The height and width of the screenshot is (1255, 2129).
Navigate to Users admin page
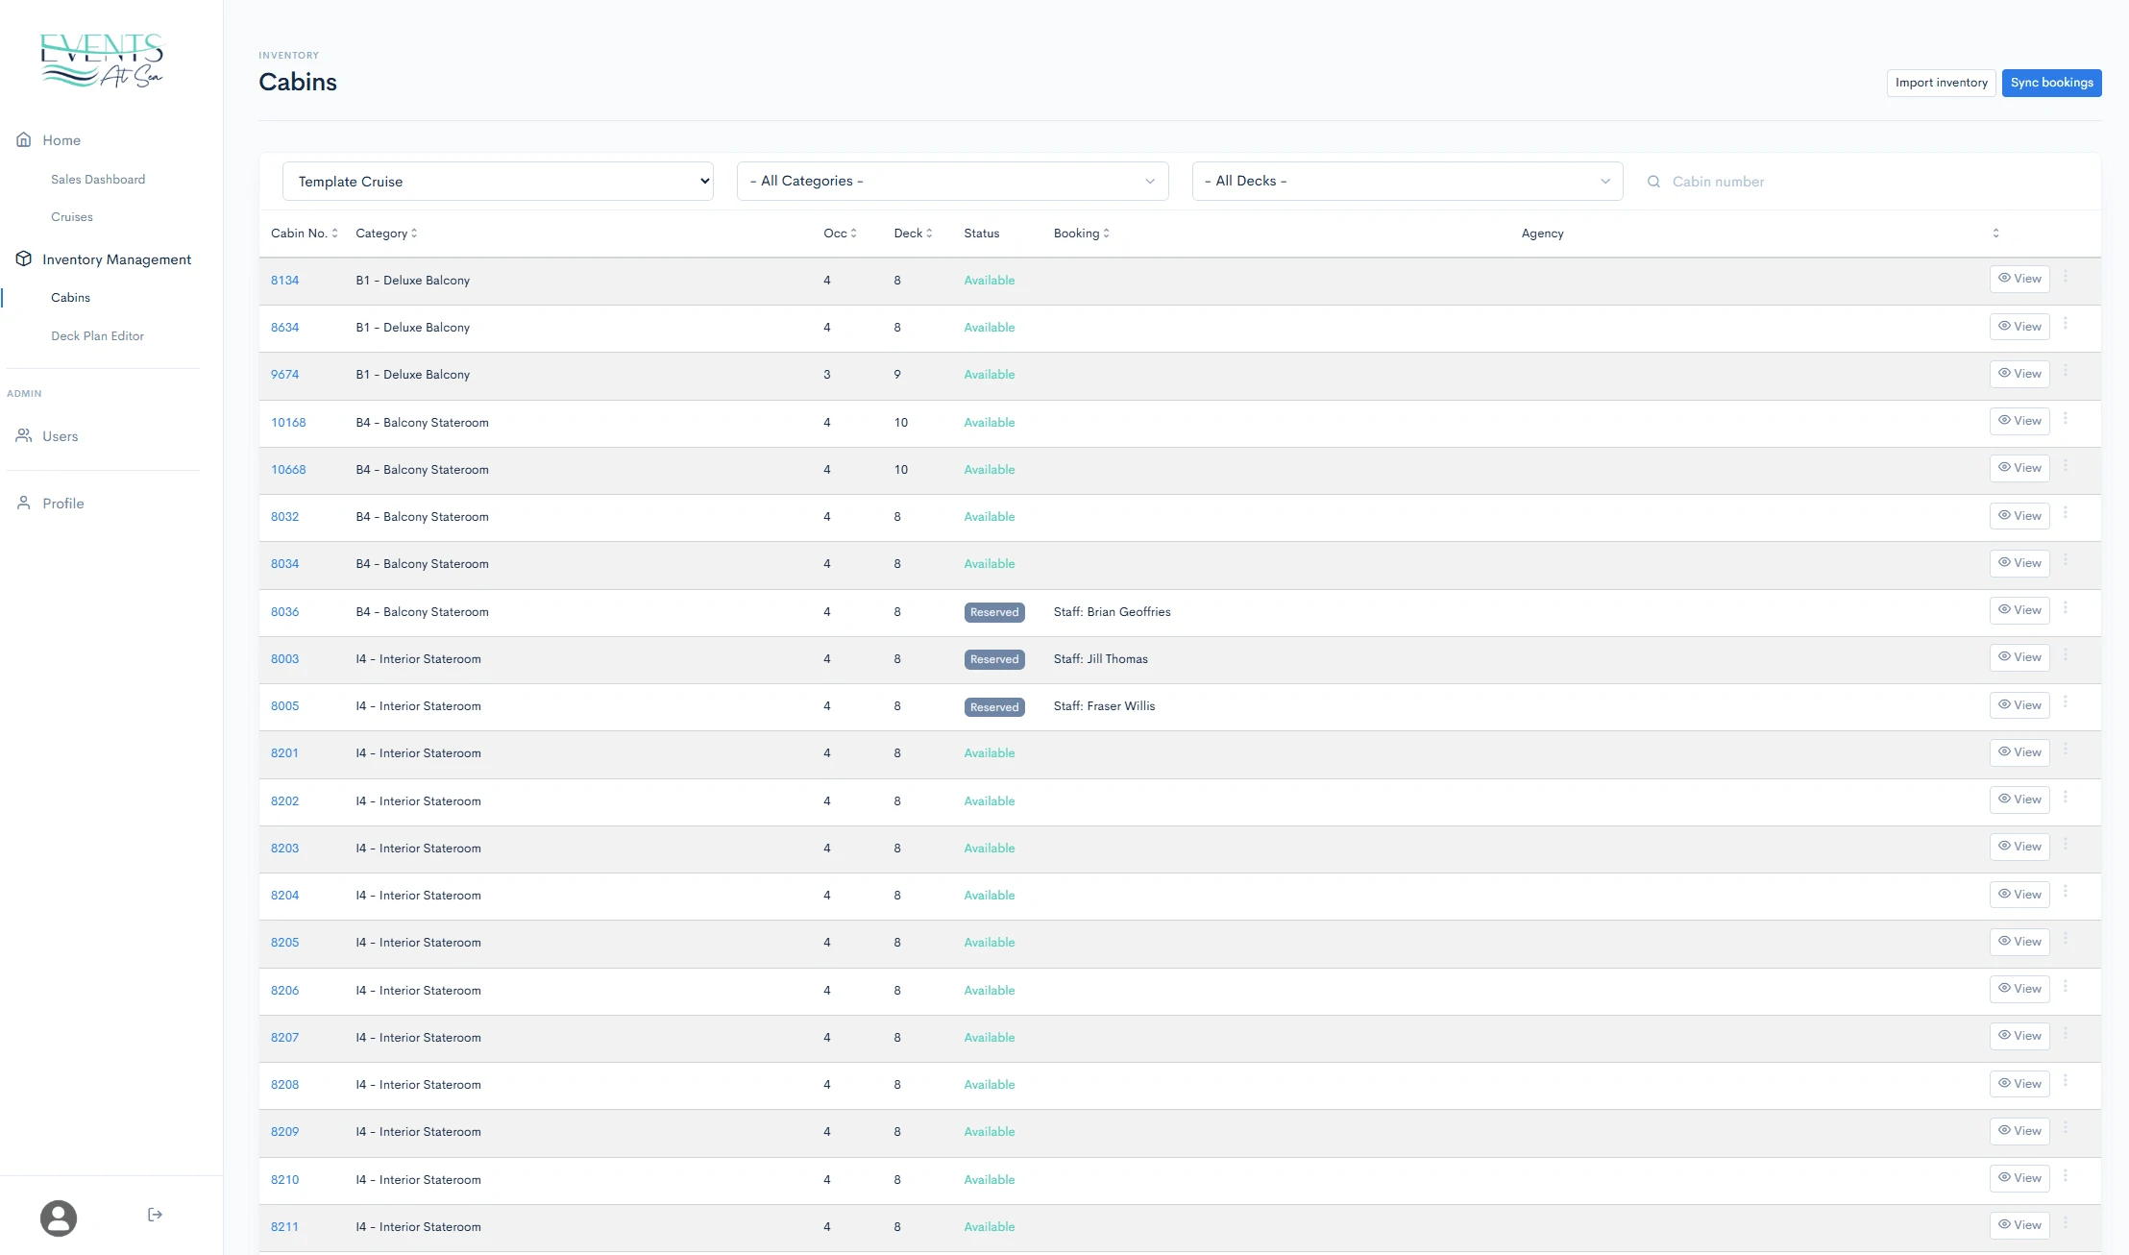pos(60,436)
